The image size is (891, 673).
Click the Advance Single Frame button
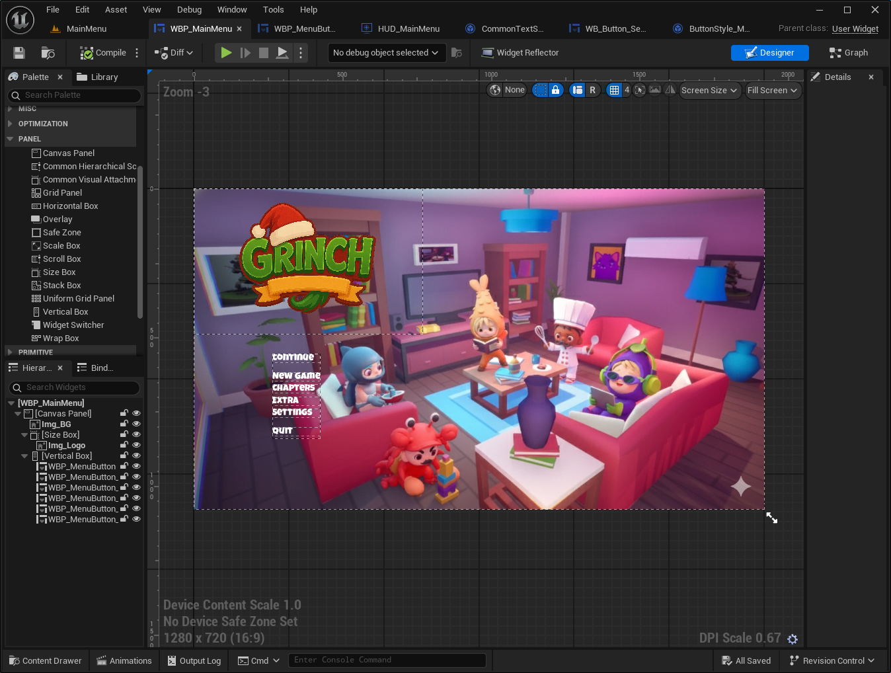[245, 53]
